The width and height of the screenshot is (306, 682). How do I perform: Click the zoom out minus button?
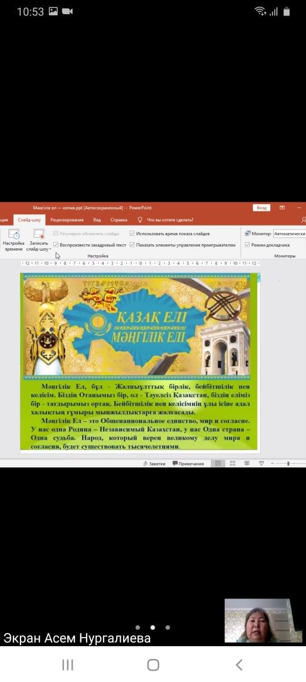273,464
